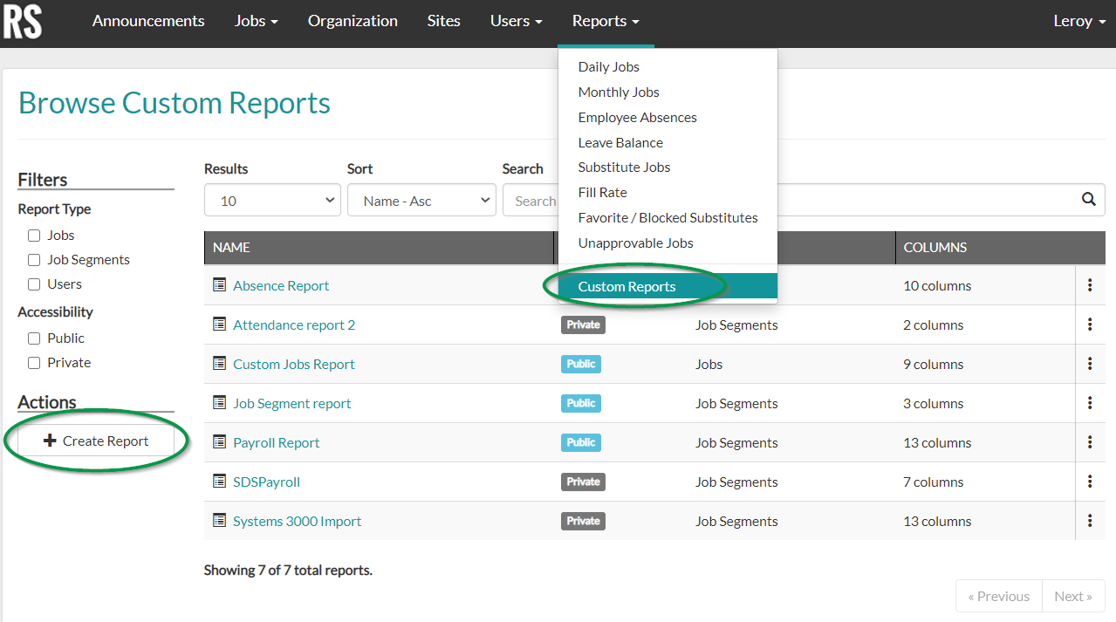Open the Announcements menu item
Image resolution: width=1116 pixels, height=622 pixels.
click(x=148, y=20)
